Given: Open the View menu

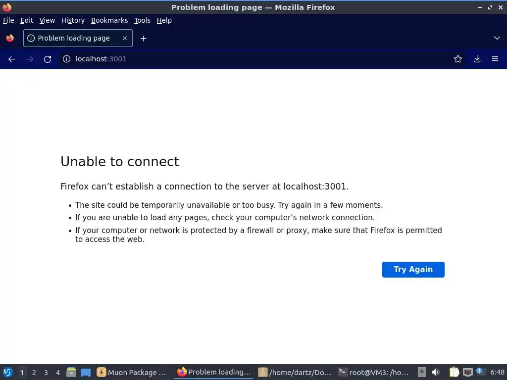Looking at the screenshot, I should click(47, 20).
